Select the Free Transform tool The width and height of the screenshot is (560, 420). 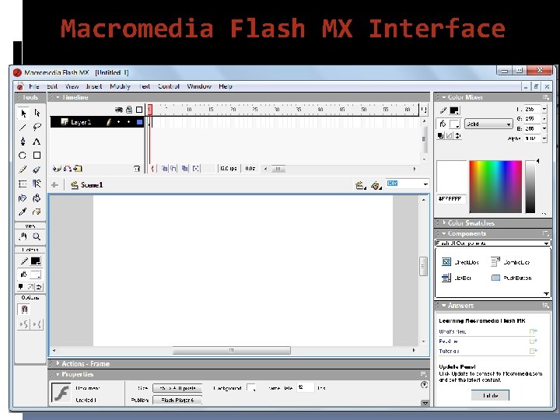23,184
